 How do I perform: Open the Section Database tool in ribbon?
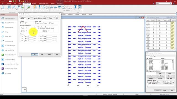click(80, 8)
